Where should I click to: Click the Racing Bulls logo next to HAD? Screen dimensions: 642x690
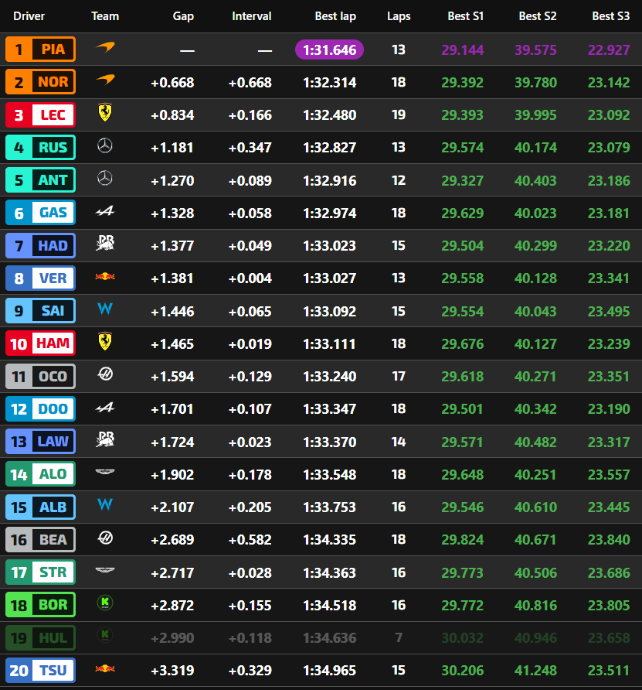tap(105, 244)
